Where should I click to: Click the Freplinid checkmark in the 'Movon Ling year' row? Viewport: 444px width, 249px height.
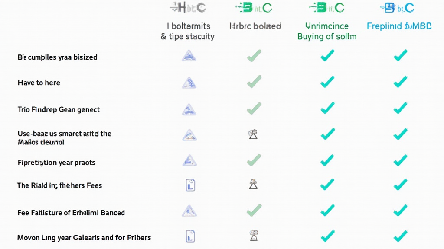pyautogui.click(x=400, y=236)
